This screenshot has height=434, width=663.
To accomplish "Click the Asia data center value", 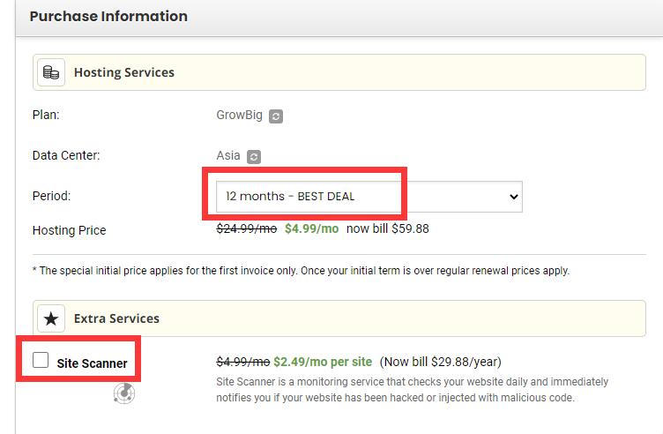I will pos(228,155).
